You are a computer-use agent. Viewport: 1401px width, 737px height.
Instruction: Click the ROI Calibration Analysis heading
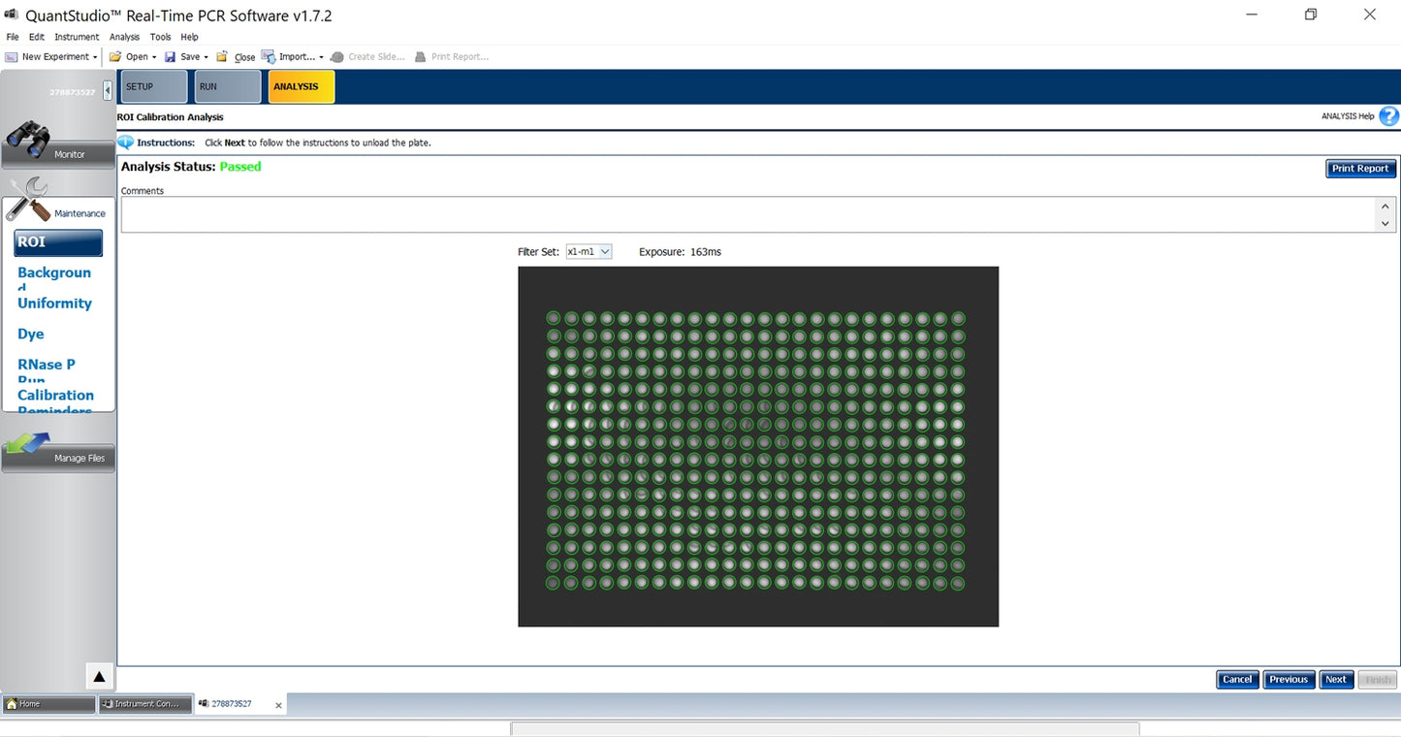click(x=171, y=117)
